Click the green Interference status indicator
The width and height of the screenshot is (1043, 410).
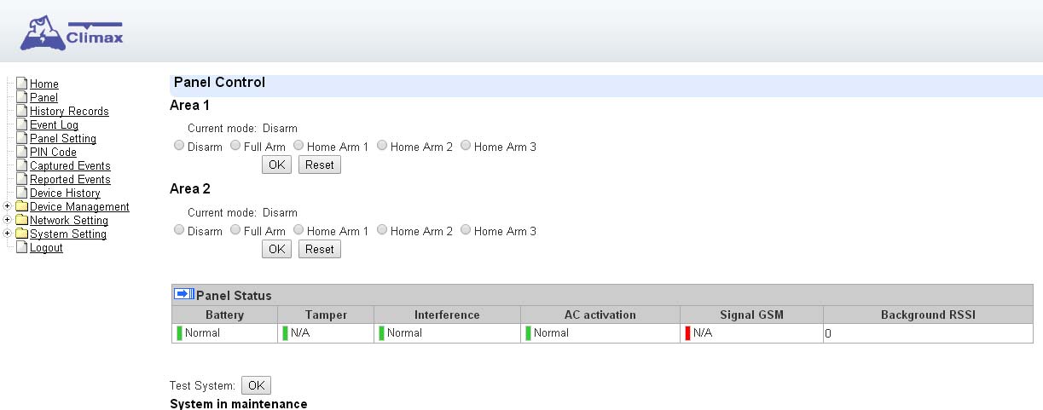click(382, 333)
